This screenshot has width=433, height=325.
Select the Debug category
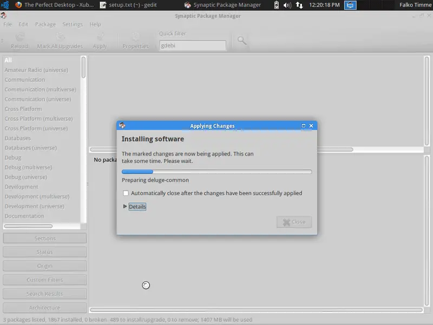[42, 158]
